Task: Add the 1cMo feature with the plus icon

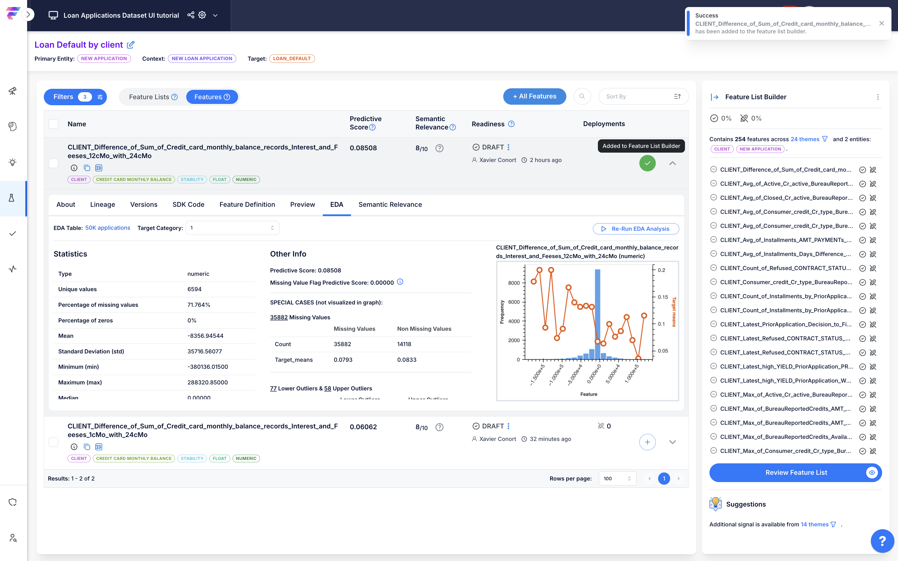Action: [x=647, y=442]
